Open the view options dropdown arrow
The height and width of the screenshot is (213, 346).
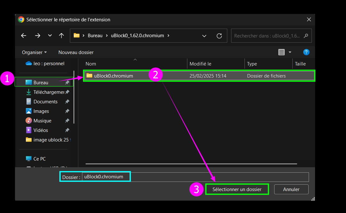click(290, 52)
